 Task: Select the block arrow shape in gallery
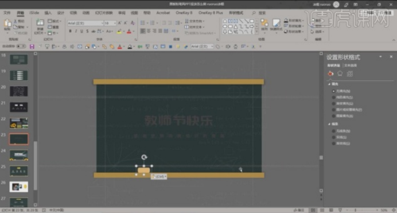point(252,26)
